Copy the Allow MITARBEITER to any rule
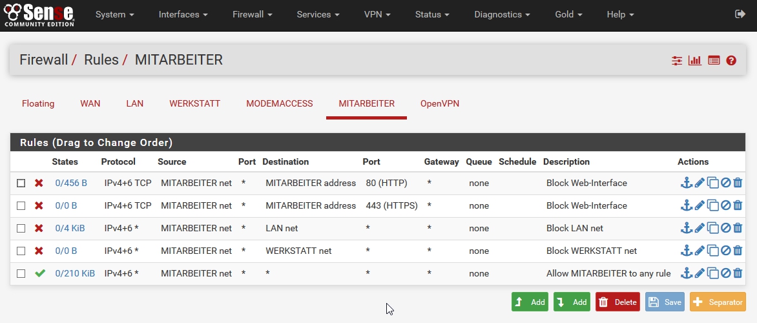Image resolution: width=757 pixels, height=323 pixels. (x=713, y=273)
